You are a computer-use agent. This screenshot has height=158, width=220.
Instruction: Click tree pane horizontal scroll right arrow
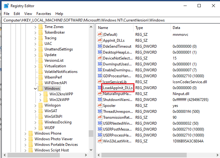[x=86, y=155]
